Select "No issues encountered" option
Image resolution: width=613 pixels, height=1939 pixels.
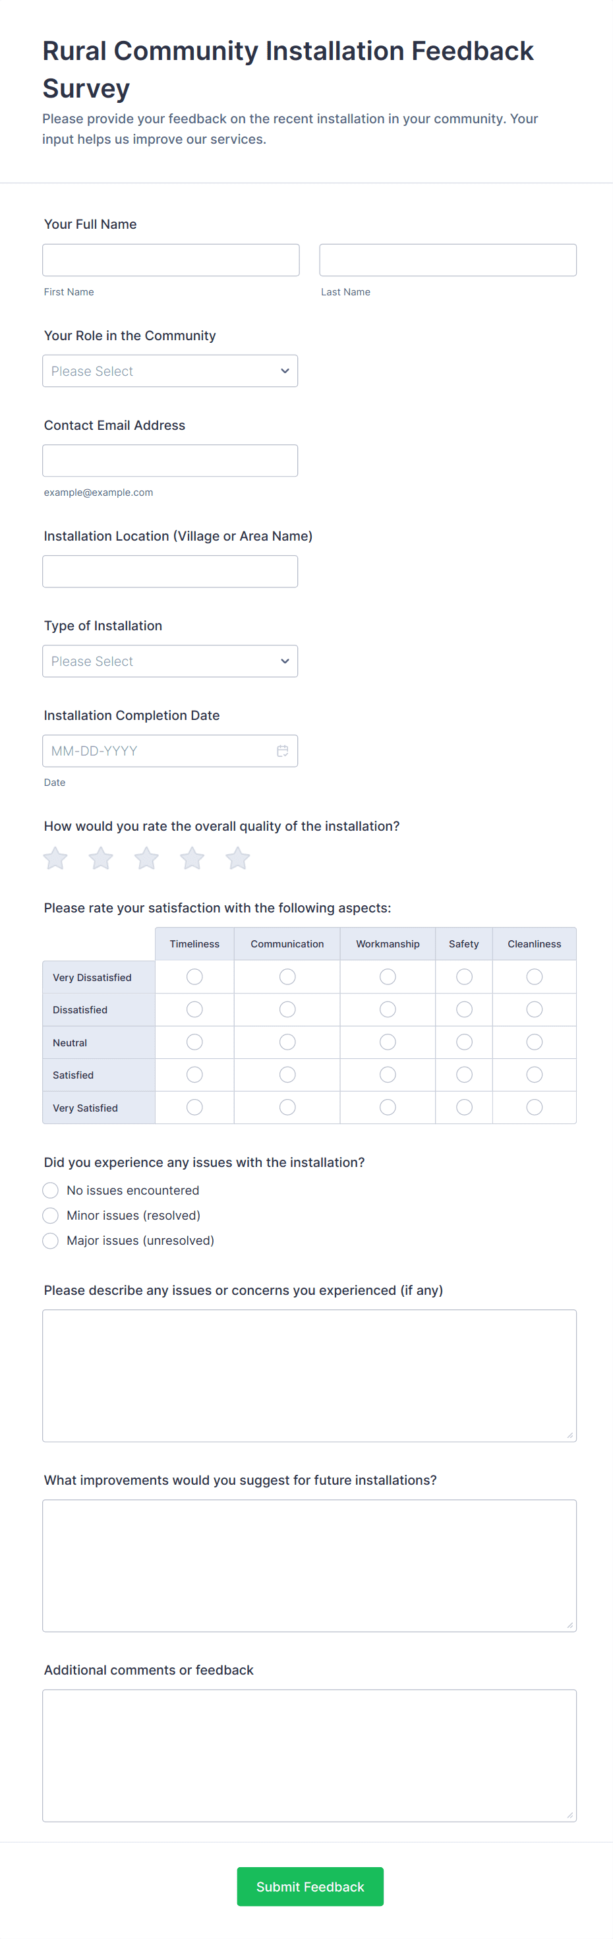tap(50, 1190)
